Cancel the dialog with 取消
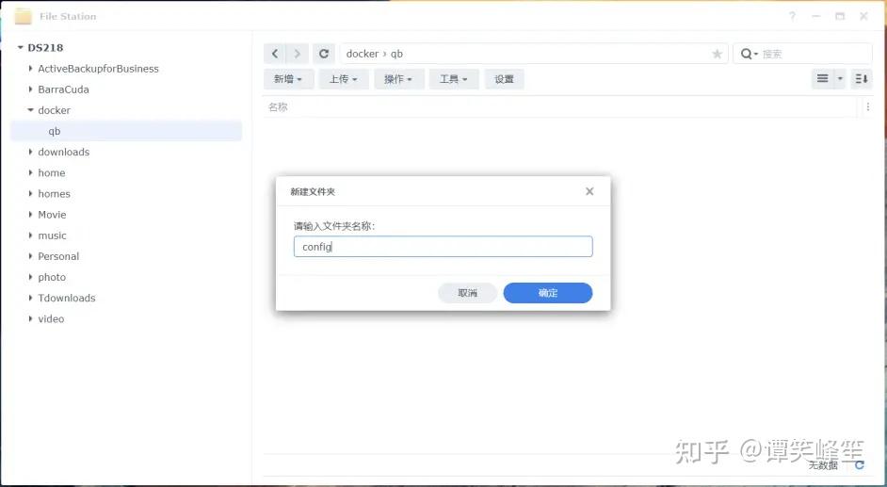Viewport: 887px width, 487px height. coord(467,293)
